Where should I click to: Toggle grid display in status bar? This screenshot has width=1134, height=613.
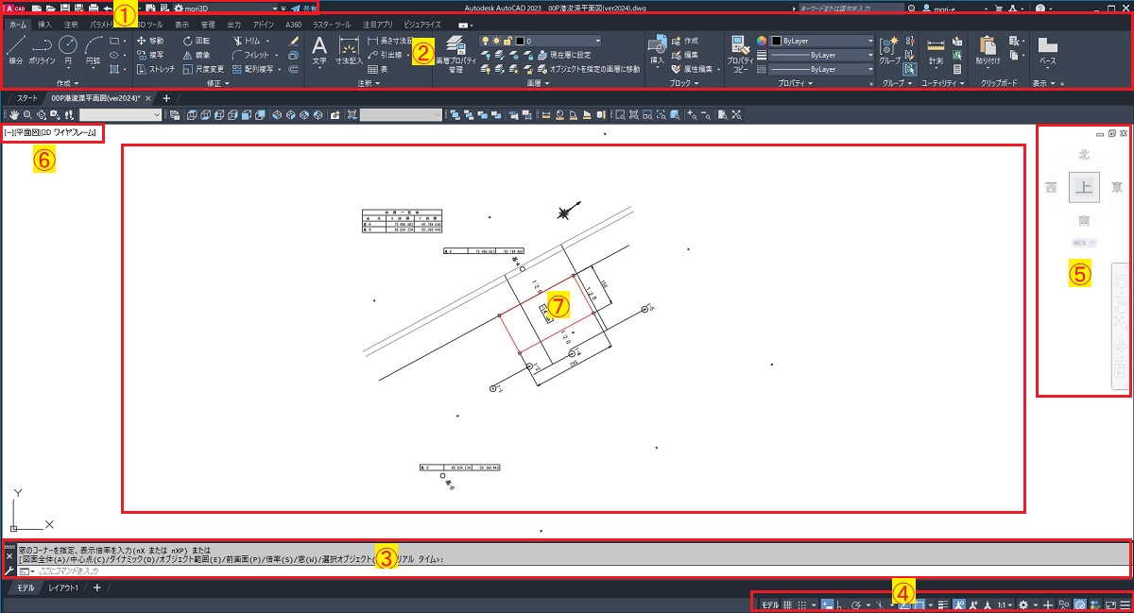[787, 604]
